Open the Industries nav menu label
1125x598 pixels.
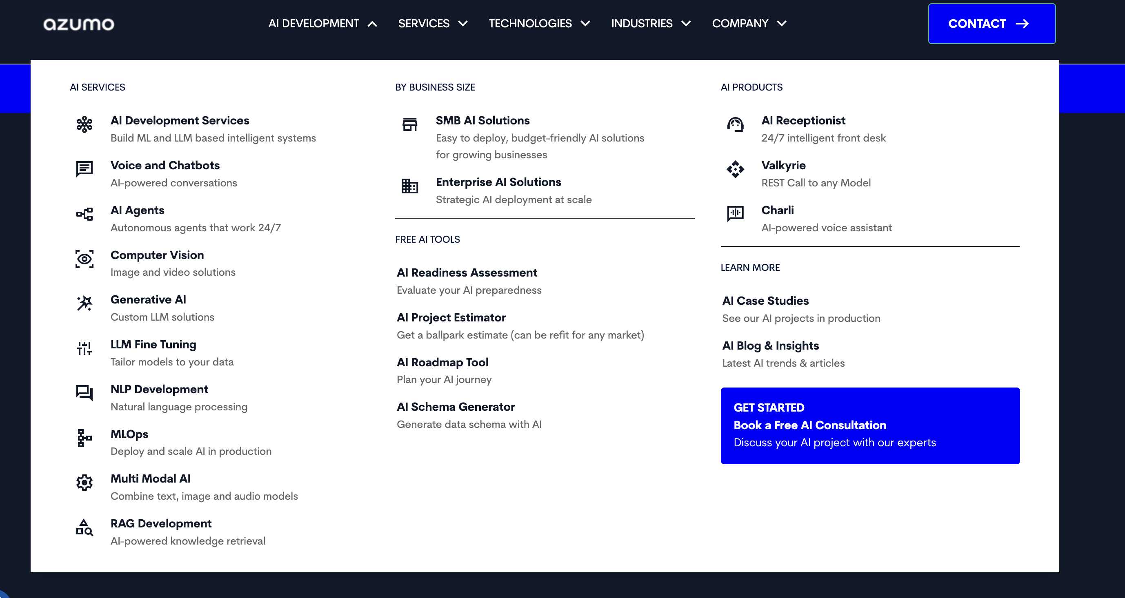pyautogui.click(x=642, y=24)
